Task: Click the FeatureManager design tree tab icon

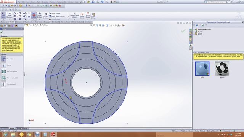Action: pos(2,26)
